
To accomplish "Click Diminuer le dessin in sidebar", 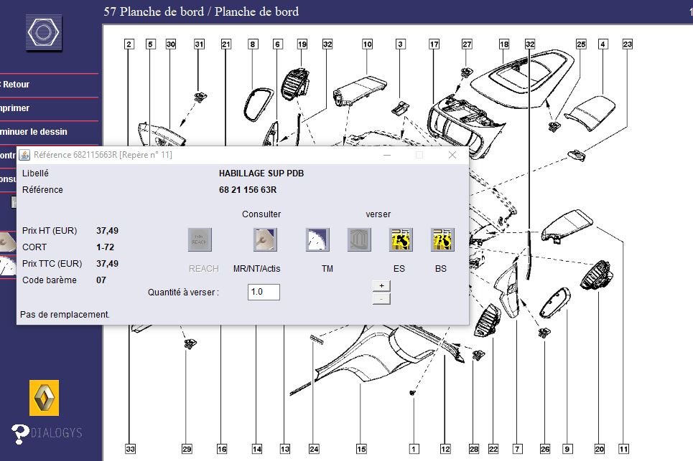I will tap(34, 132).
